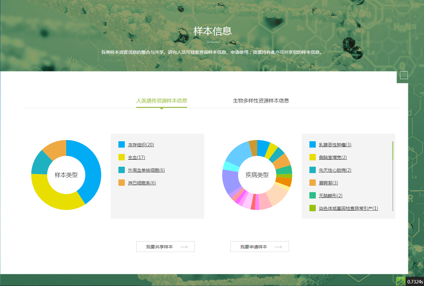Open the 侧脑室增宽(2) disease link

333,157
